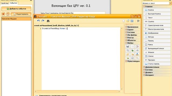Pick the 'Список' component

point(157,56)
